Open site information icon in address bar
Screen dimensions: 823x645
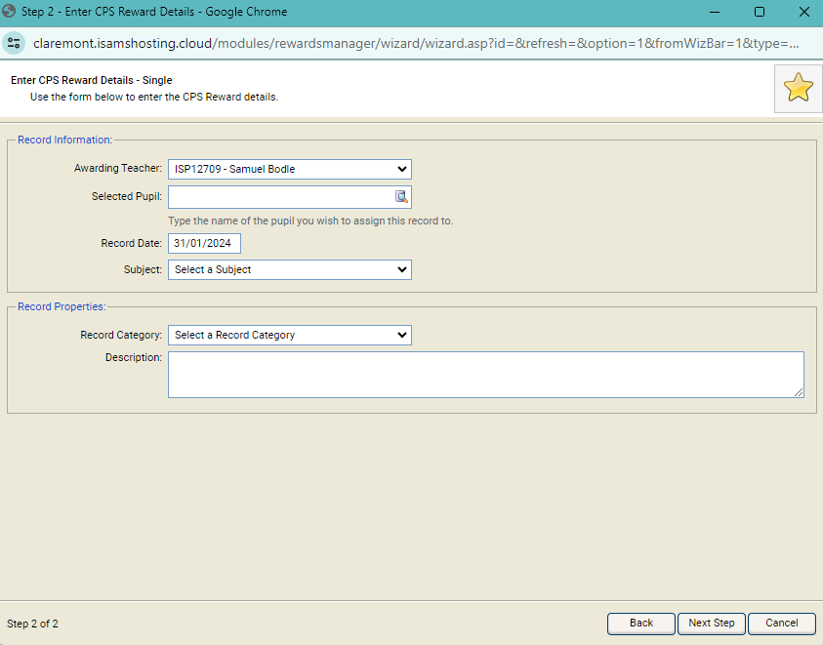click(14, 43)
